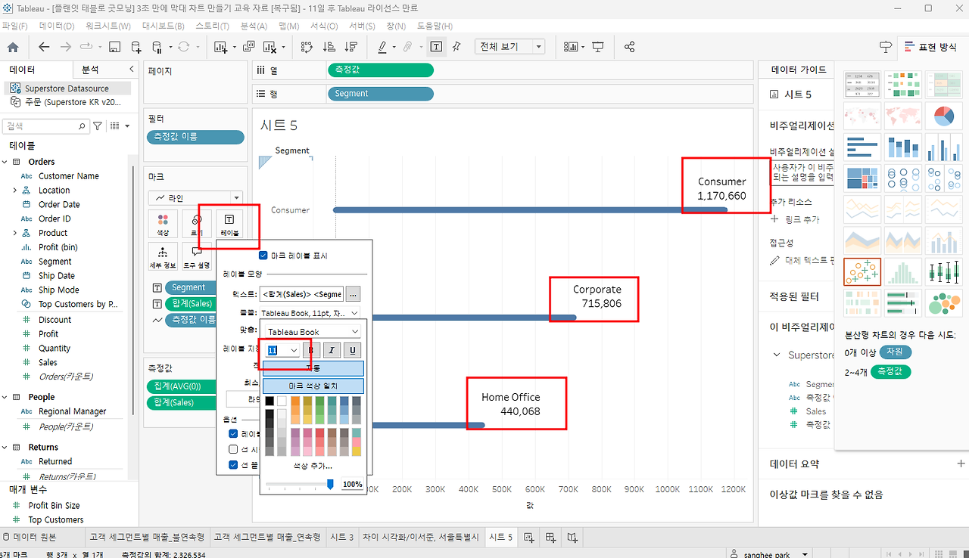Toggle show mark labels toolbar button
This screenshot has height=558, width=969.
(x=437, y=47)
